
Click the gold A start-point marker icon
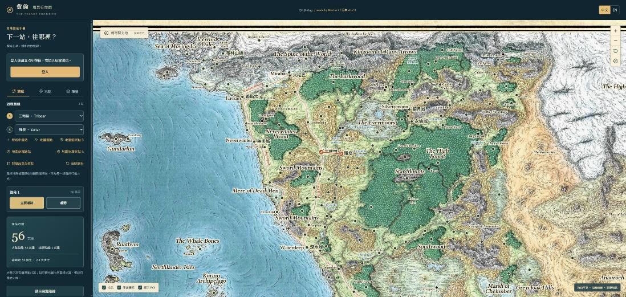pos(10,116)
